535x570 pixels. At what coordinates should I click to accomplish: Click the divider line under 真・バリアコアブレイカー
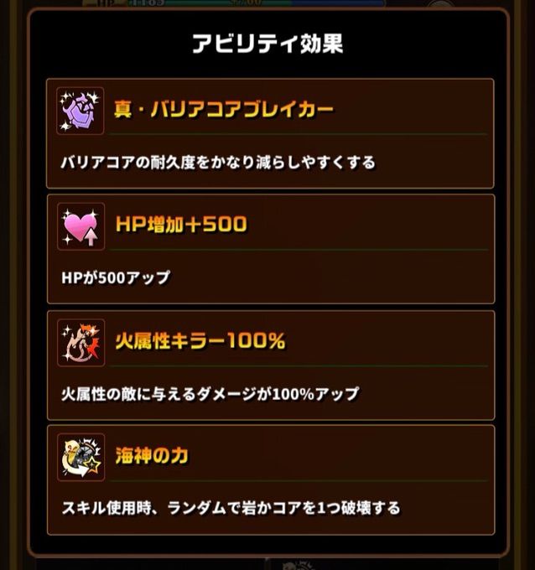298,134
